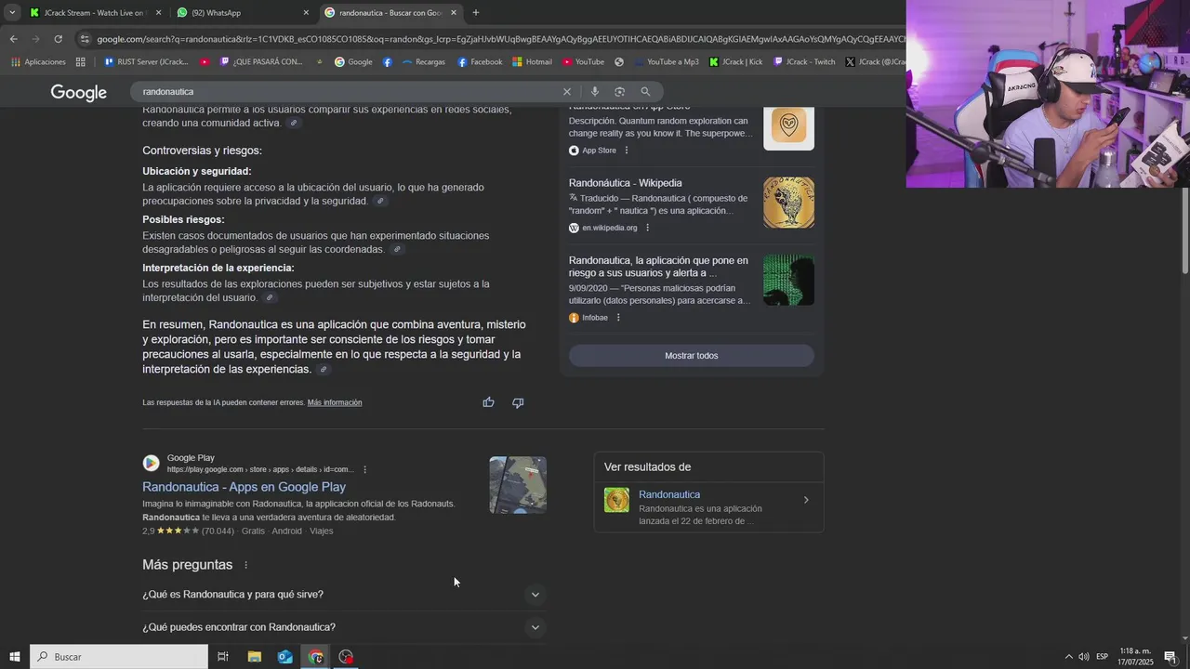1190x669 pixels.
Task: Switch to JCrack Stream tab
Action: point(94,13)
